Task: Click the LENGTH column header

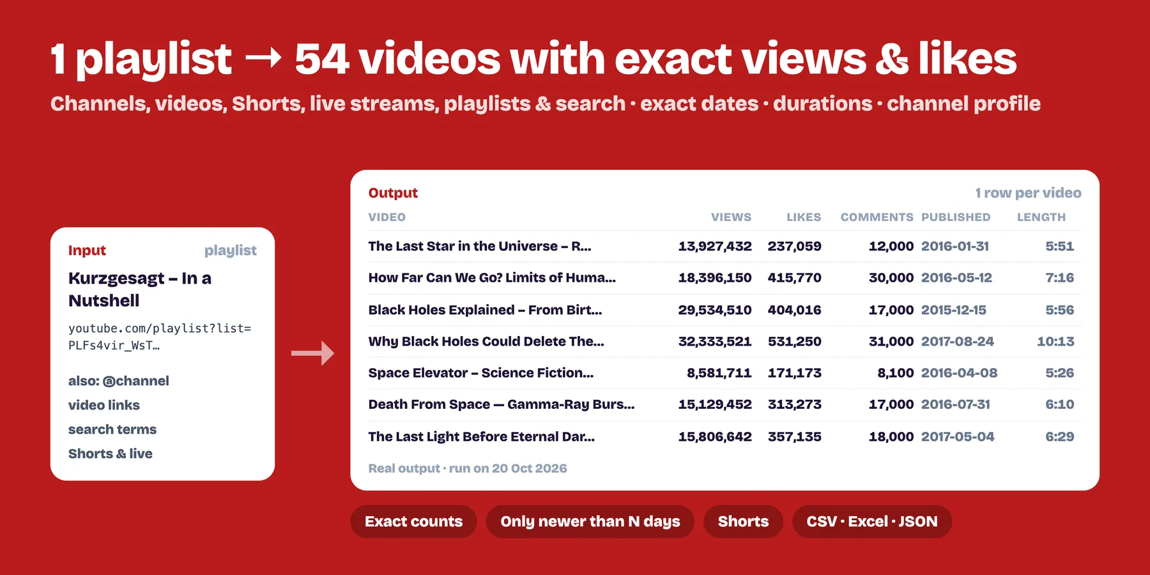Action: pos(1041,217)
